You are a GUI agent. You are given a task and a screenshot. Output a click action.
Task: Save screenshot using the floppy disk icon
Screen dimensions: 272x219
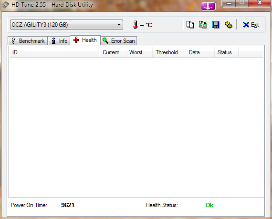[x=215, y=25]
